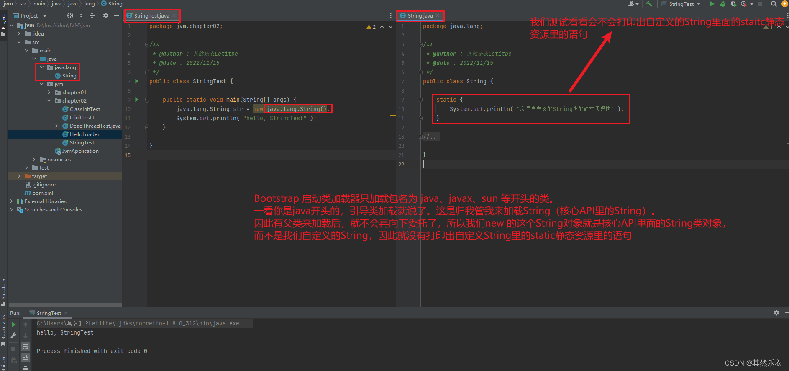
Task: Open editor tabs three-dot menu
Action: tap(391, 15)
